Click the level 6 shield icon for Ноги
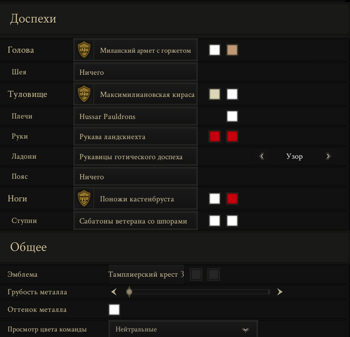This screenshot has width=350, height=337. (84, 198)
